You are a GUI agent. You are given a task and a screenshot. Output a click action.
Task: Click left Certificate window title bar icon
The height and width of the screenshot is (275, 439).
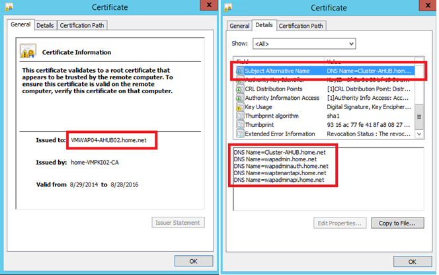click(x=9, y=7)
